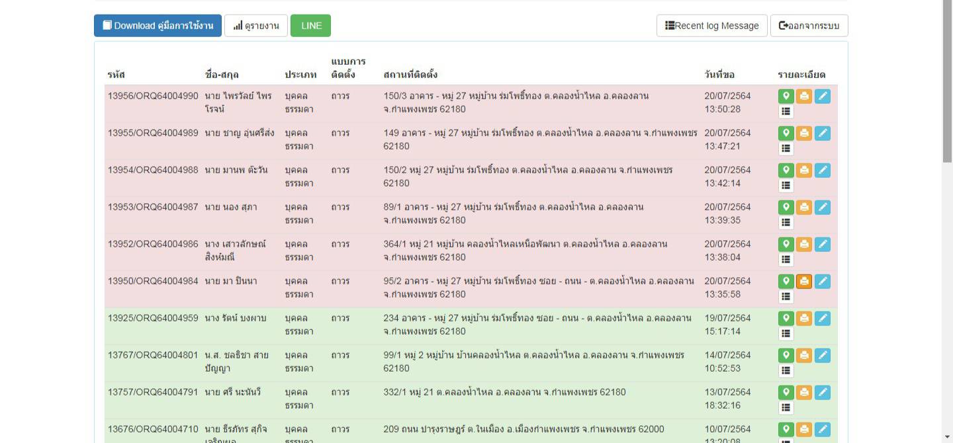Screen dimensions: 953x443
Task: Open the list icon for row 13955/ORQ64004989
Action: (x=786, y=149)
